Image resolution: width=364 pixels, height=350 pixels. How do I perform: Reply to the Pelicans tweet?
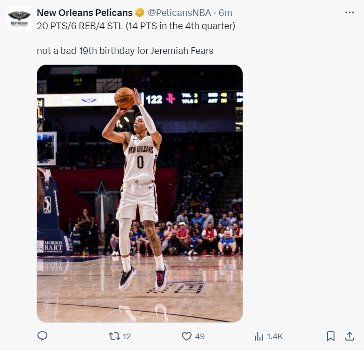[x=42, y=336]
